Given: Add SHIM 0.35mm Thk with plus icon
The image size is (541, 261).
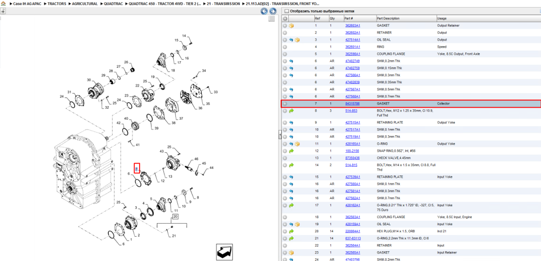Looking at the screenshot, I should click(x=285, y=82).
